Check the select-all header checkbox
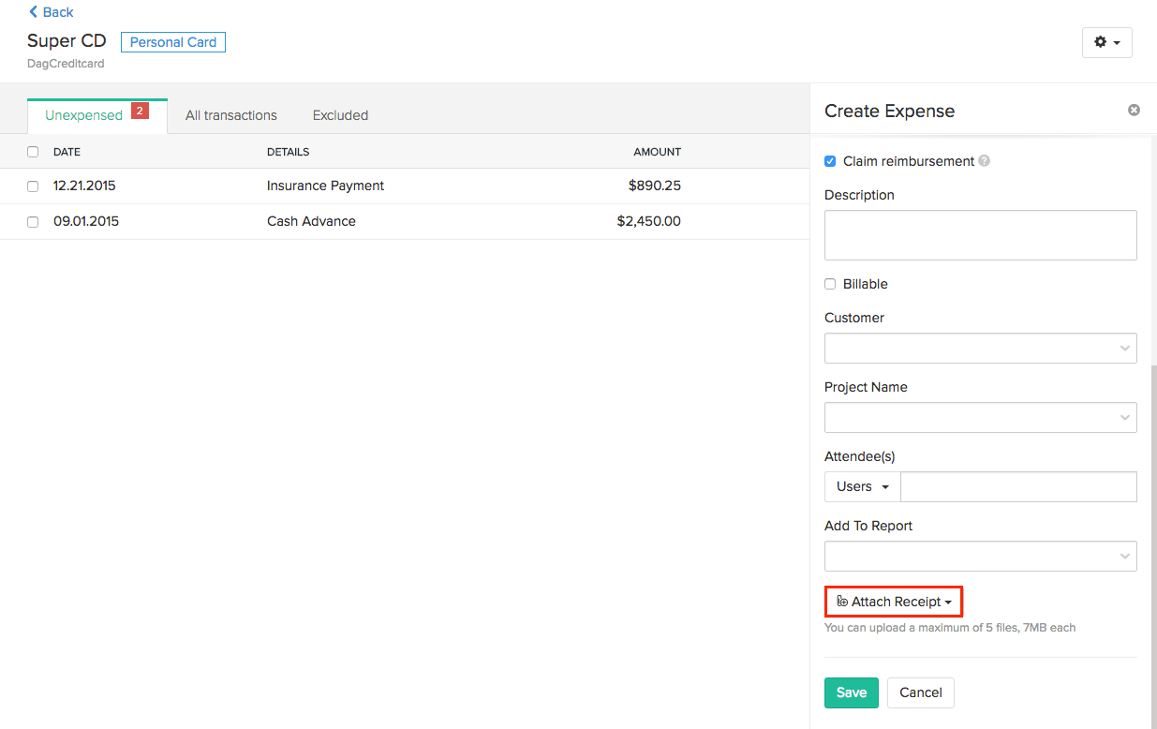The height and width of the screenshot is (729, 1157). coord(33,151)
